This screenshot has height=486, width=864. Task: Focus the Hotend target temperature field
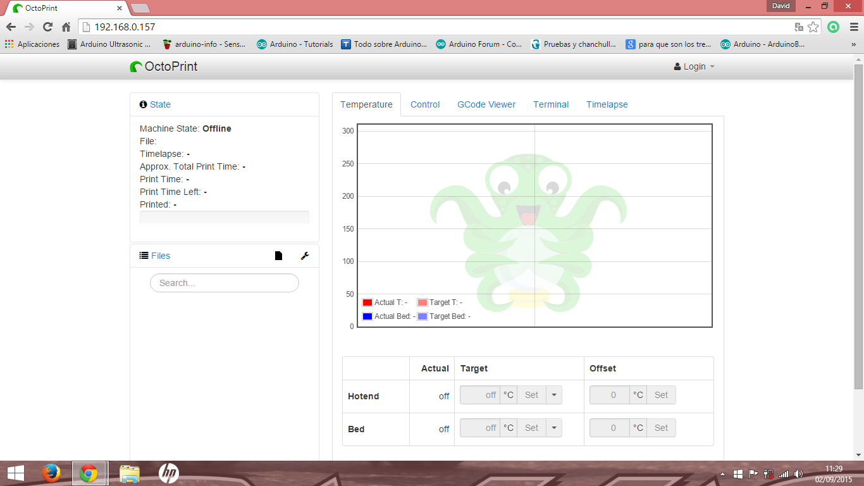click(480, 395)
